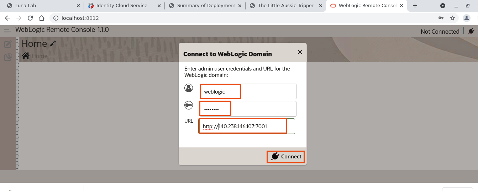The height and width of the screenshot is (191, 478).
Task: Switch to Identity Cloud Service tab
Action: click(124, 6)
